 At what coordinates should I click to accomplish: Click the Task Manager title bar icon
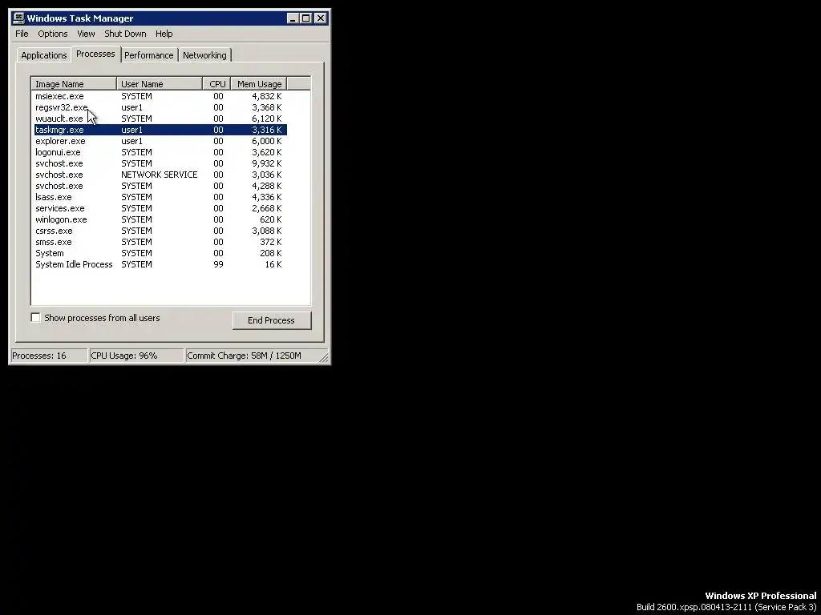[19, 18]
